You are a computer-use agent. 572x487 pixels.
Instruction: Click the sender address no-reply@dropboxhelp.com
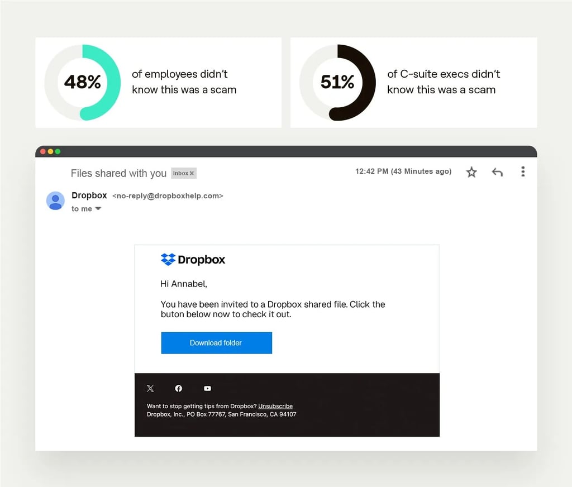coord(168,196)
